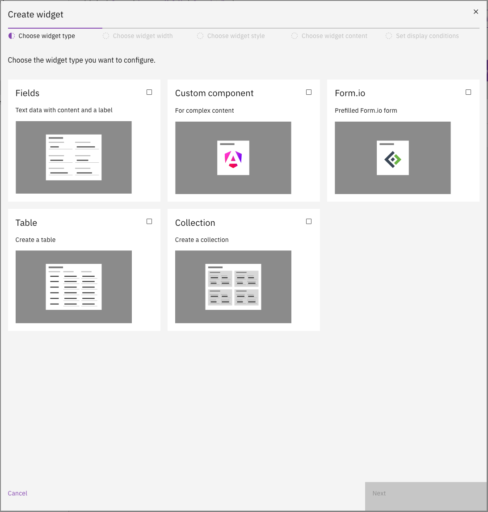The height and width of the screenshot is (512, 488).
Task: Switch to the Choose widget width step
Action: [x=143, y=36]
